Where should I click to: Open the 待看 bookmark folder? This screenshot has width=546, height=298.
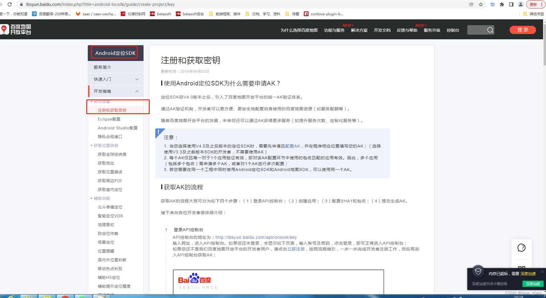coord(292,14)
